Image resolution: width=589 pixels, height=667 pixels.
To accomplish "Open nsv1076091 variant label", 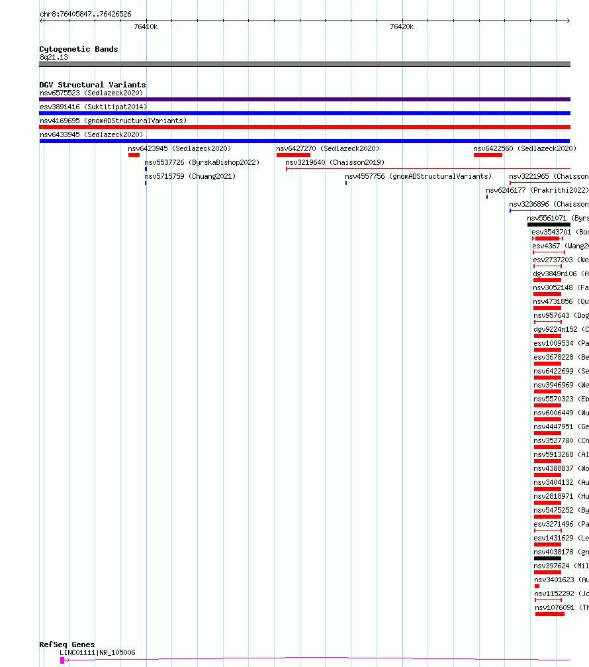I will tap(562, 607).
